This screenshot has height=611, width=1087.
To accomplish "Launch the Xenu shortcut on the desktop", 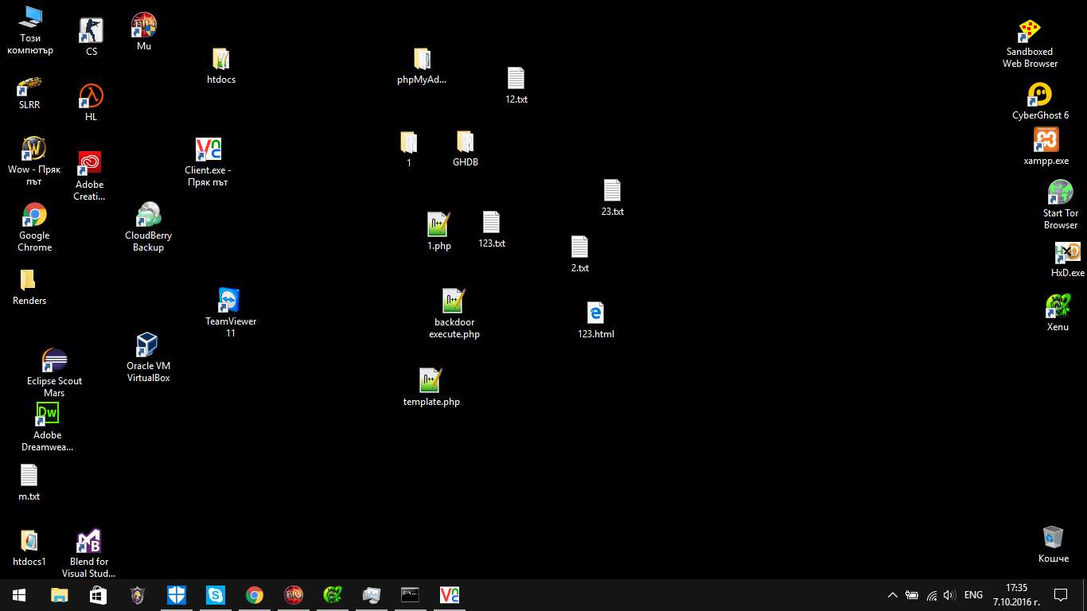I will 1058,313.
